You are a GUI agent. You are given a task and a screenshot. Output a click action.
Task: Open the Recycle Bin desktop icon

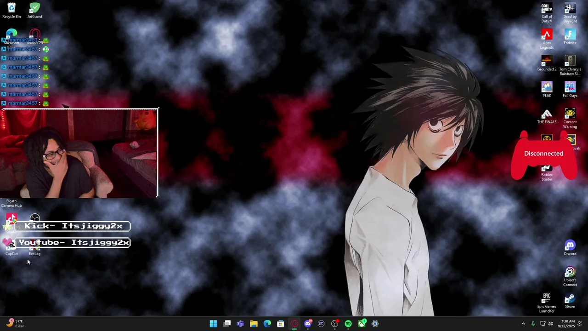point(11,11)
